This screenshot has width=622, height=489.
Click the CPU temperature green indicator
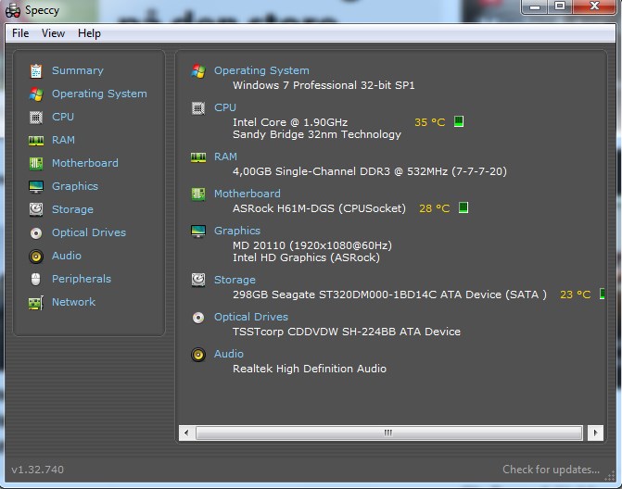(x=459, y=121)
